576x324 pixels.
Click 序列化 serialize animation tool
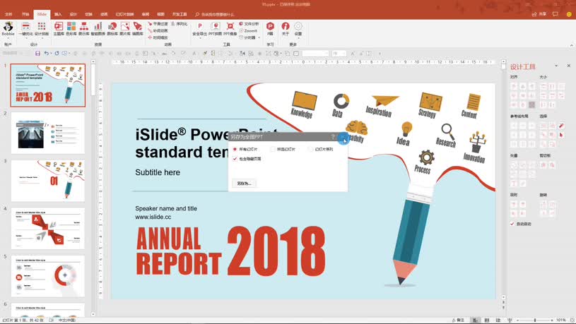point(180,24)
